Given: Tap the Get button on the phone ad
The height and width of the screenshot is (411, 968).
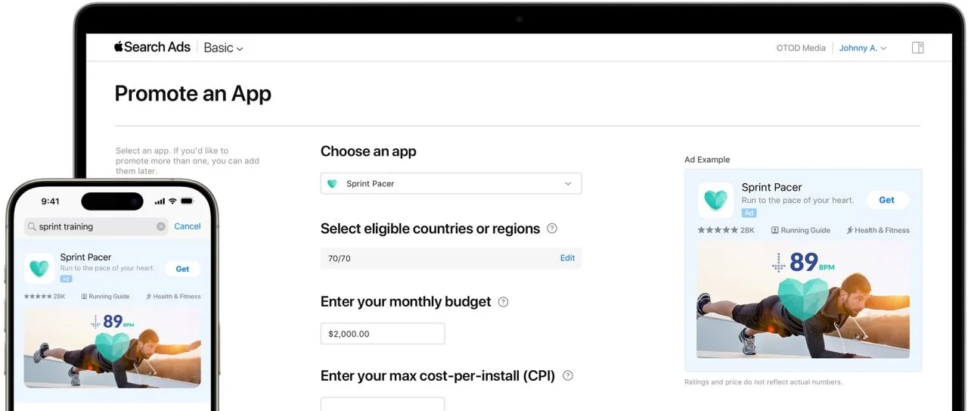Looking at the screenshot, I should 182,269.
